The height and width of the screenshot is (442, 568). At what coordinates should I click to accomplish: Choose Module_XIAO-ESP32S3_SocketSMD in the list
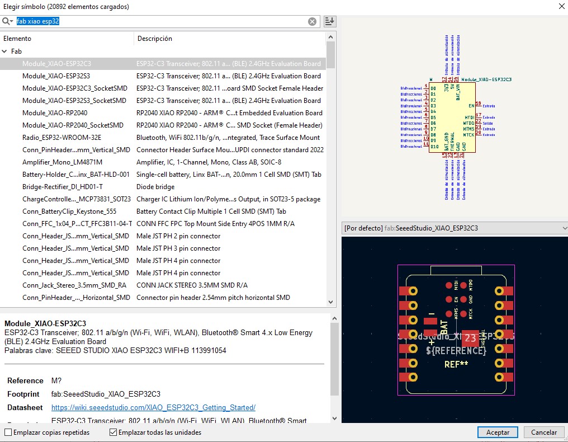[x=163, y=101]
